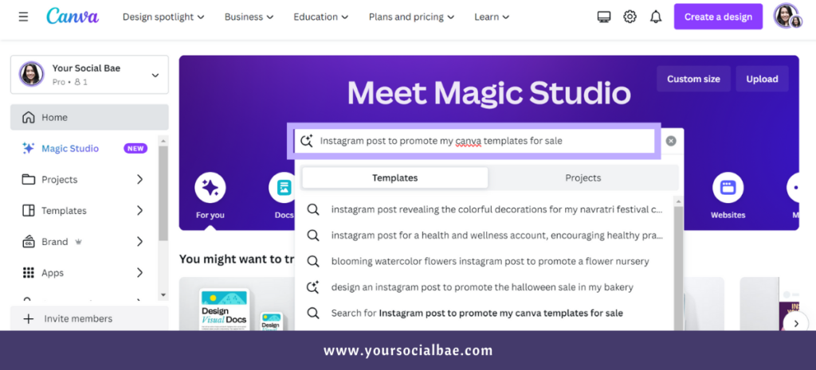Image resolution: width=816 pixels, height=370 pixels.
Task: Expand the Templates chevron arrow
Action: click(139, 211)
